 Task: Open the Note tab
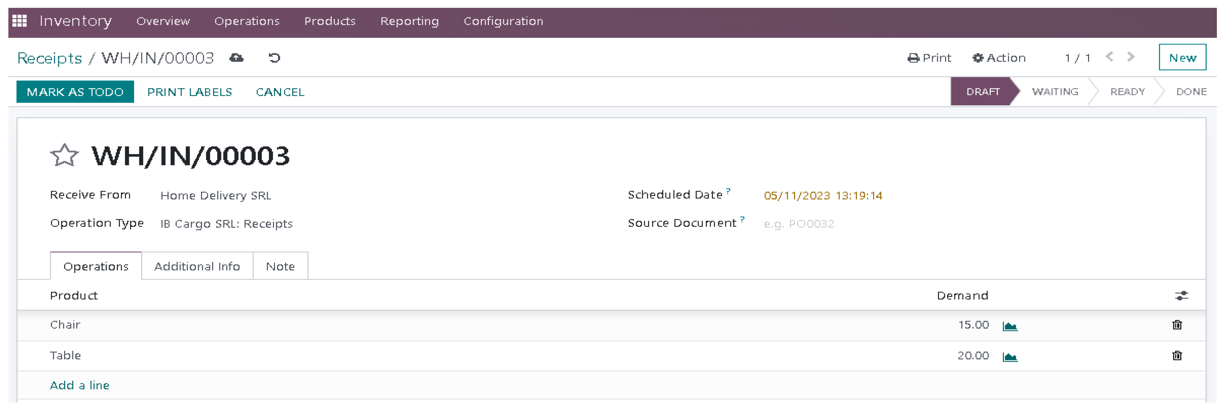pos(280,267)
